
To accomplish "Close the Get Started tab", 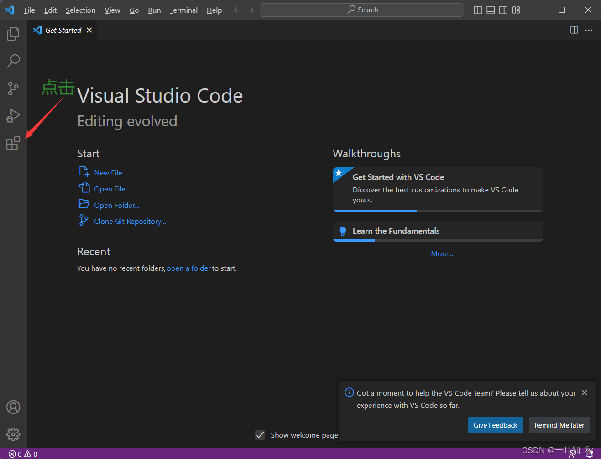I will coord(89,30).
